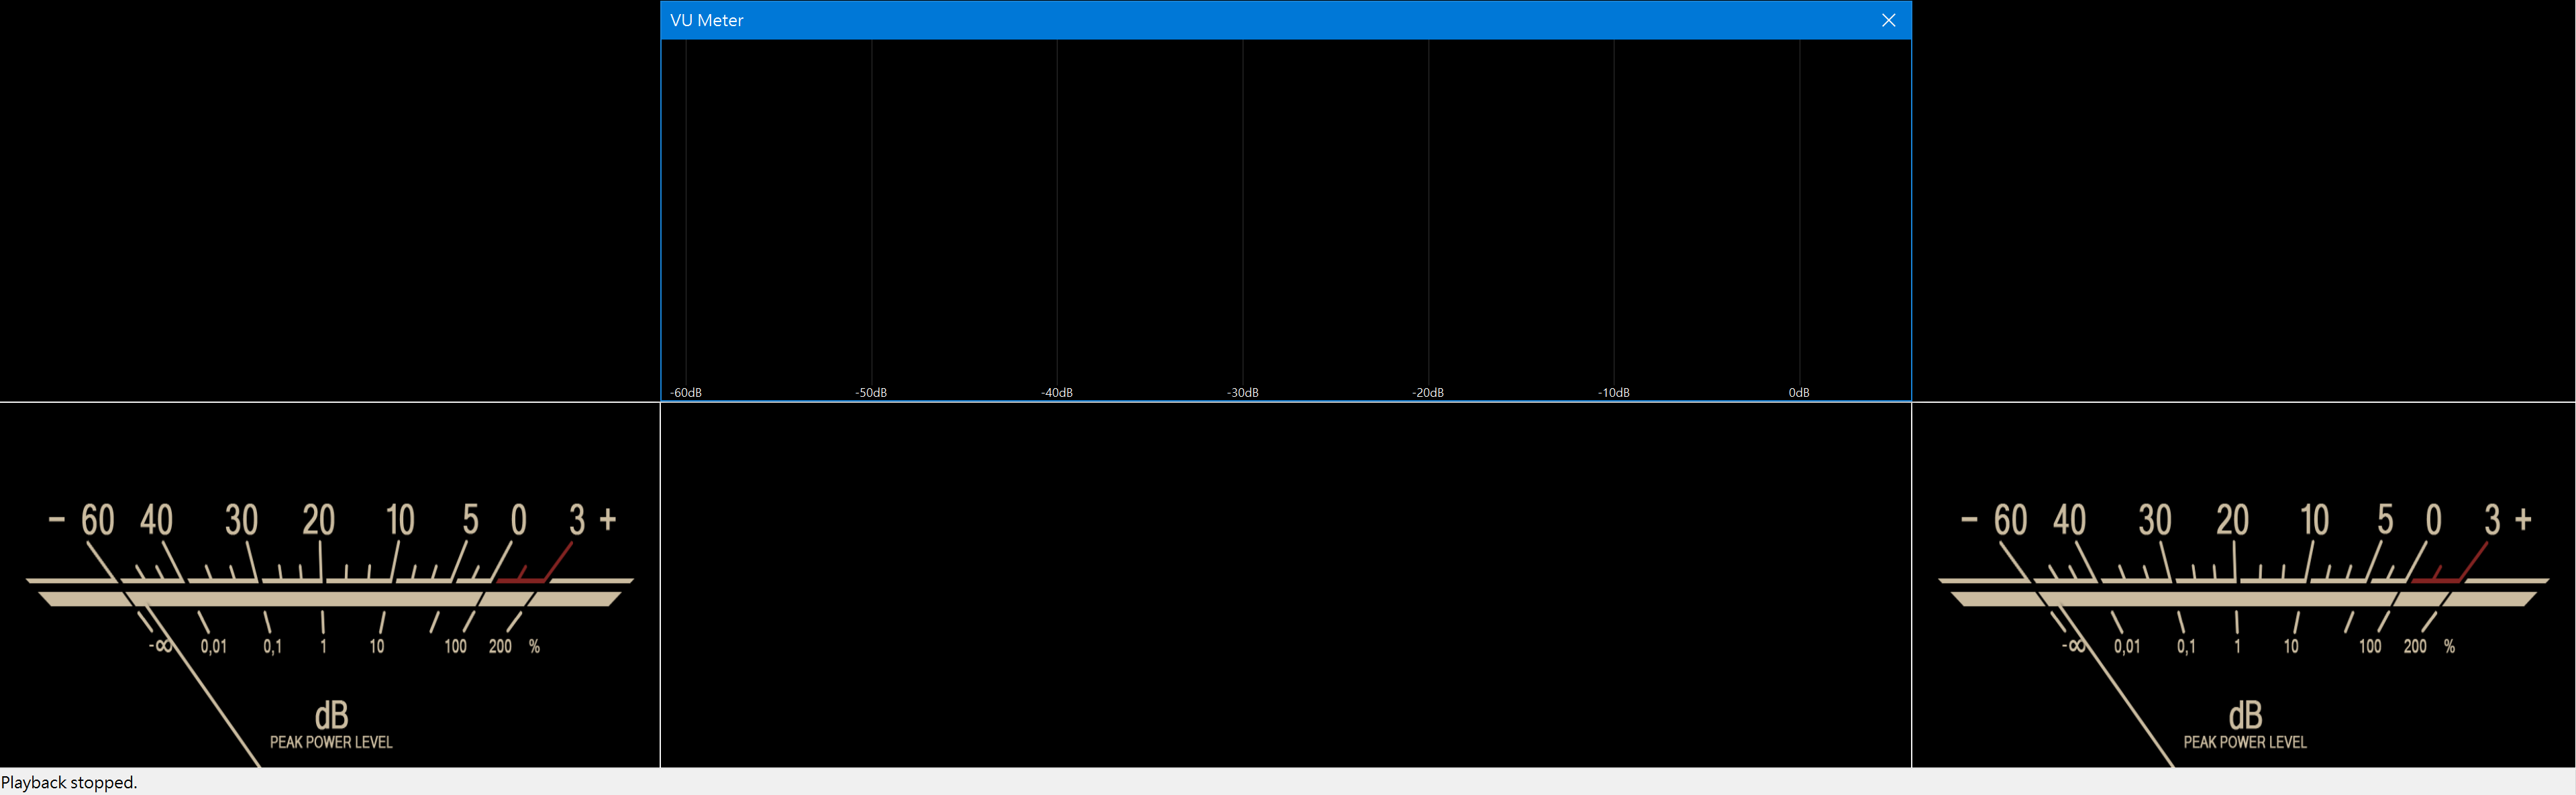Click the -10dB scale label
This screenshot has height=795, width=2576.
1613,393
